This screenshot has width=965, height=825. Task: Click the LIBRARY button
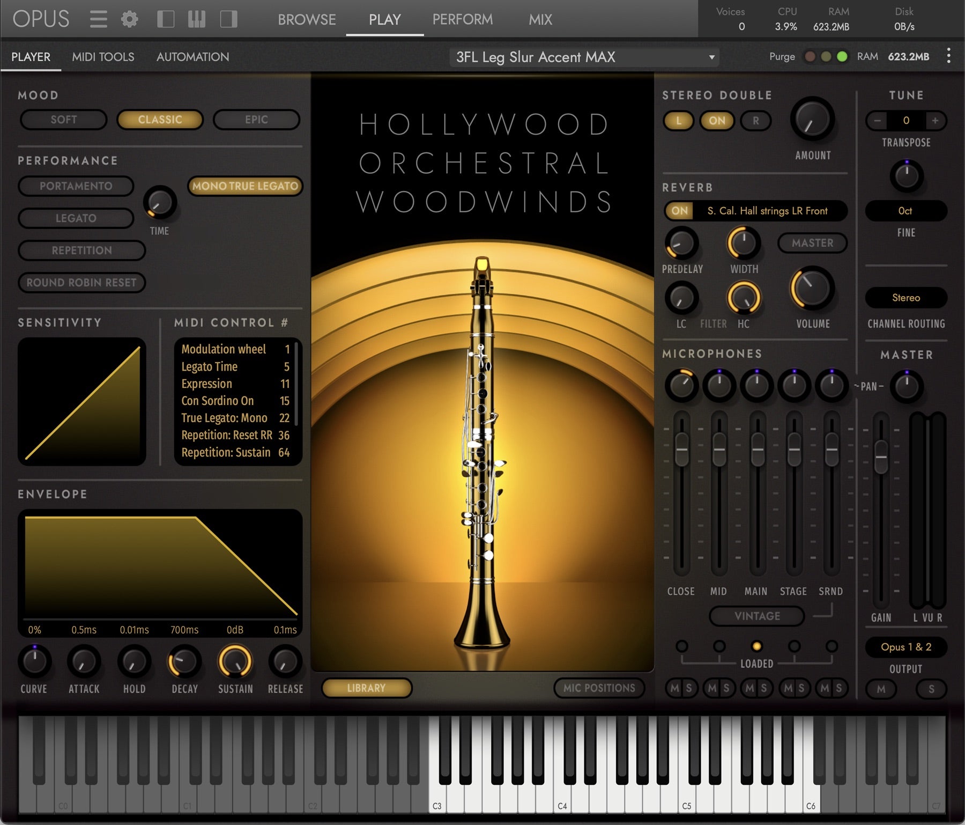coord(366,688)
